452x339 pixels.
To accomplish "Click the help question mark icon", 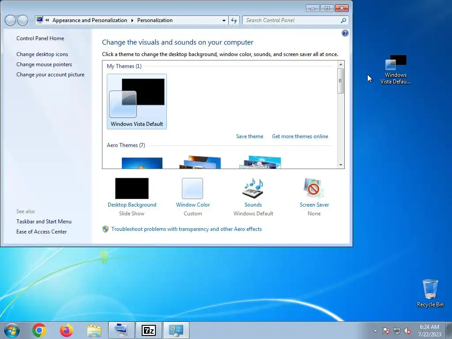I will tap(345, 33).
